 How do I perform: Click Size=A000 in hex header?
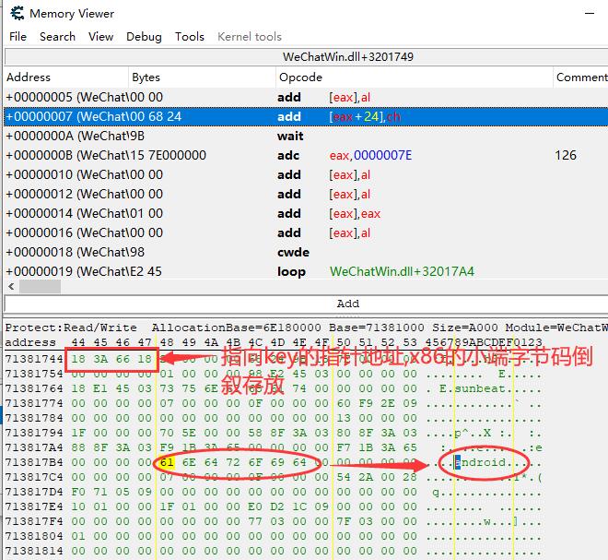point(465,328)
